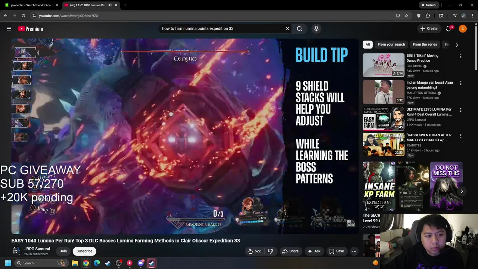The height and width of the screenshot is (269, 478).
Task: Open the YouTube guide hamburger menu
Action: (9, 29)
